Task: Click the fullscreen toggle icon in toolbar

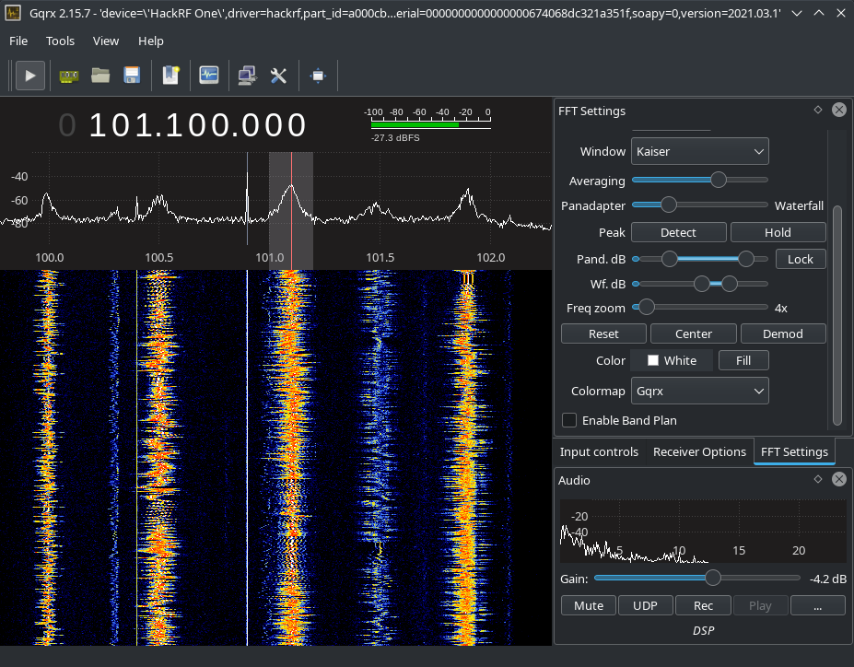Action: coord(318,75)
